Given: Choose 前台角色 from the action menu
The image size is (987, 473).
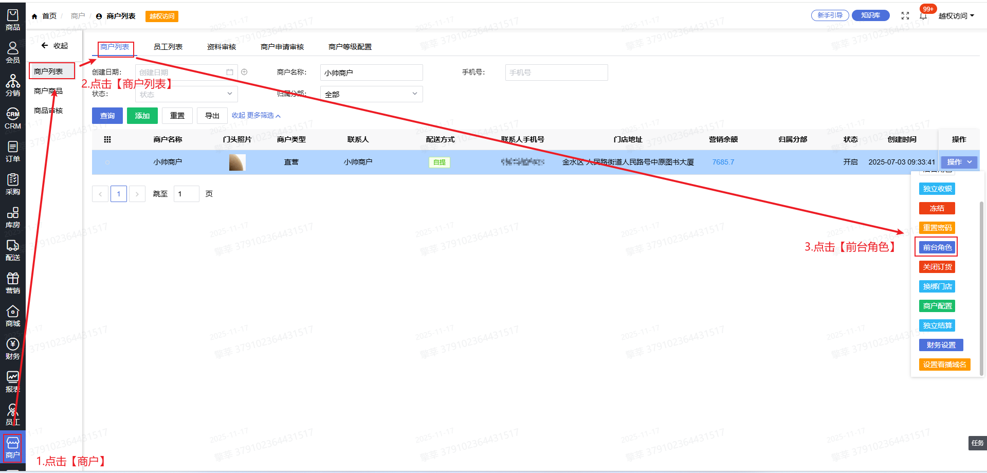Looking at the screenshot, I should [937, 247].
